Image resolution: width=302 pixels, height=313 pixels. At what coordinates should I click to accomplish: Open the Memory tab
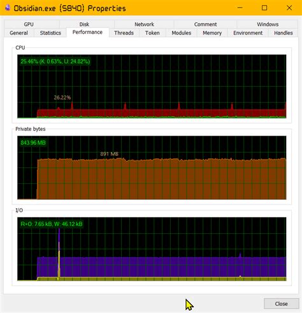pyautogui.click(x=212, y=33)
